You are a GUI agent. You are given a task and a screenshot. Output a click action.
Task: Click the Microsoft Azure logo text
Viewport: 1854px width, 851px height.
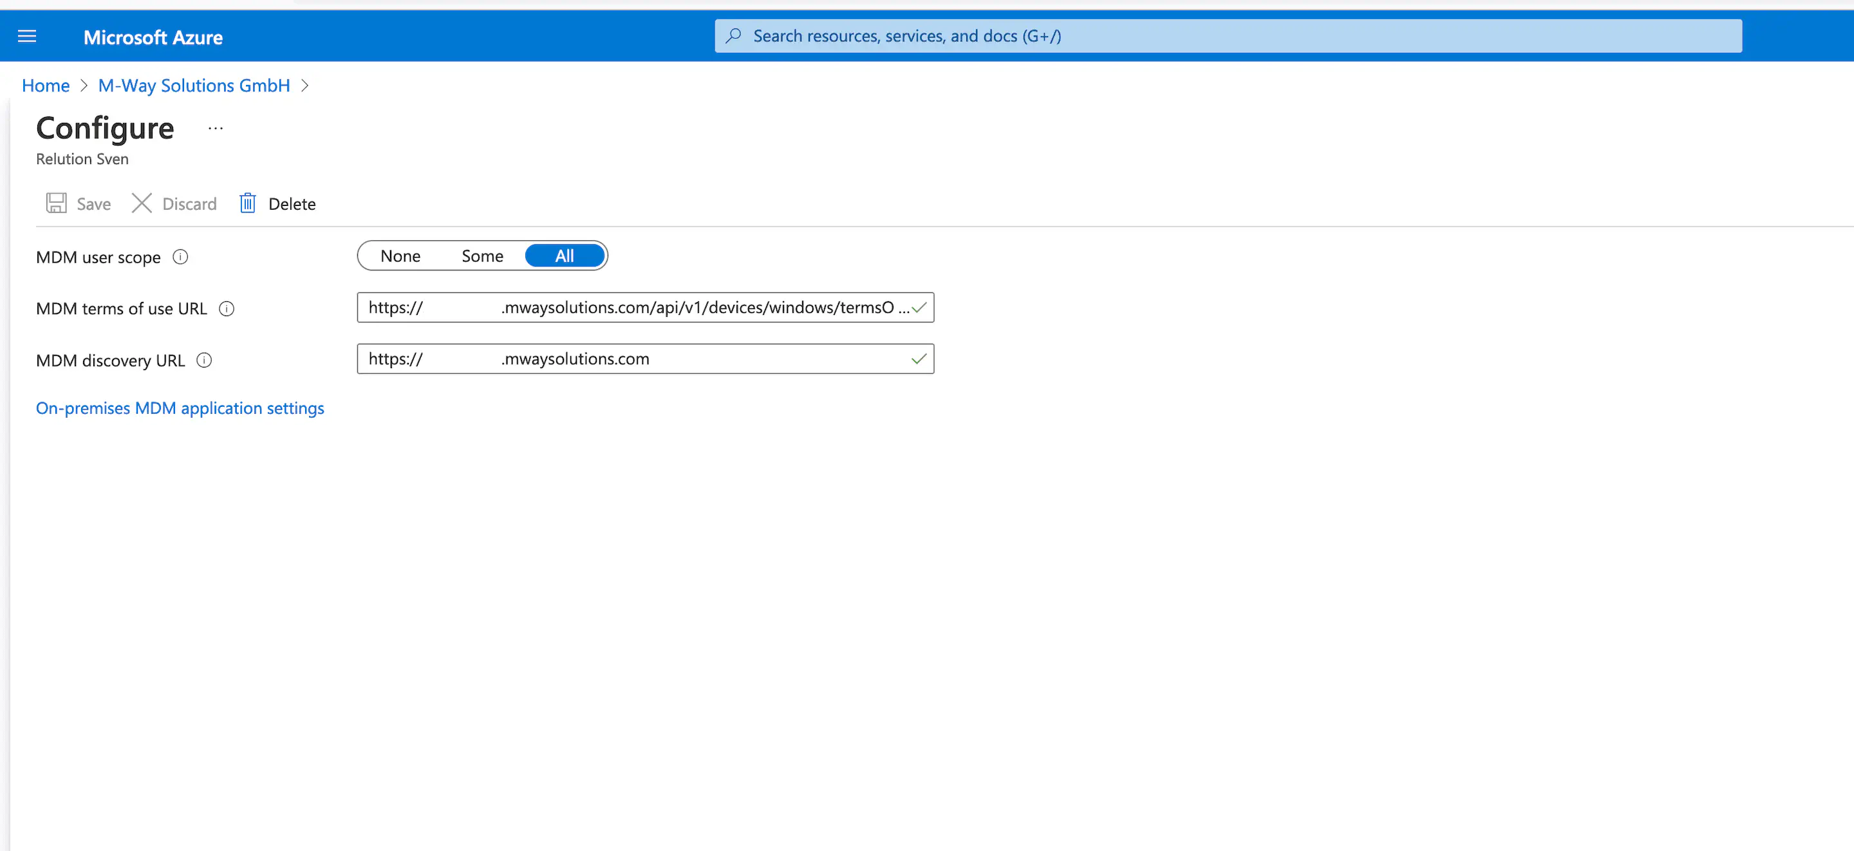pos(153,37)
